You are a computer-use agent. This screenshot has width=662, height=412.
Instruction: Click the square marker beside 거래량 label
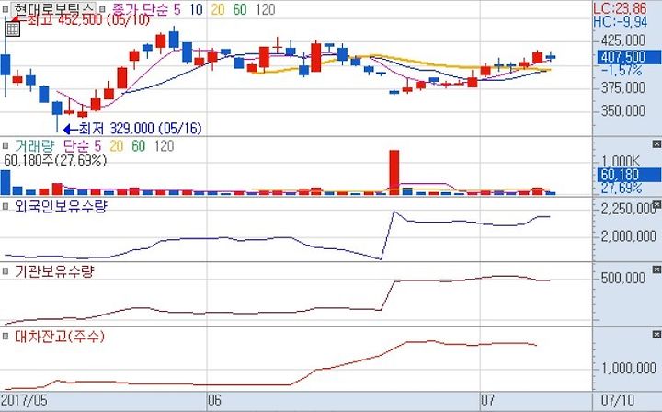[x=6, y=146]
